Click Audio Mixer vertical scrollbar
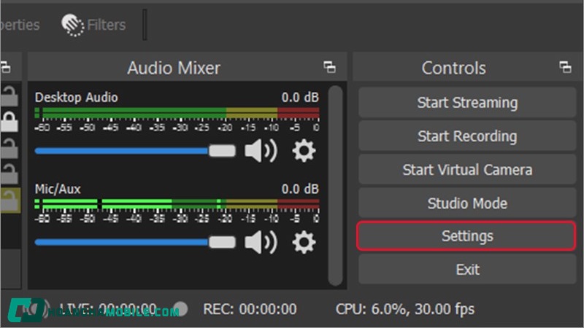584x328 pixels. tap(335, 186)
